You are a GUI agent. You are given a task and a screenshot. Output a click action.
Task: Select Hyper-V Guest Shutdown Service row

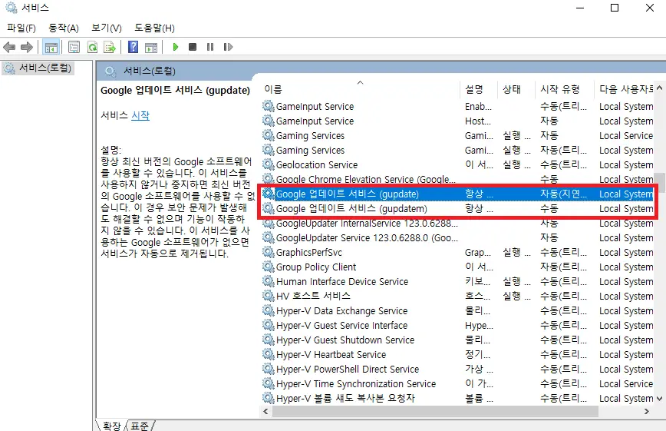(457, 340)
